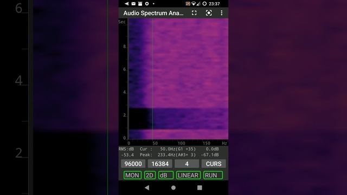Tap the Wi-Fi status icon
This screenshot has width=347, height=195.
[194, 4]
